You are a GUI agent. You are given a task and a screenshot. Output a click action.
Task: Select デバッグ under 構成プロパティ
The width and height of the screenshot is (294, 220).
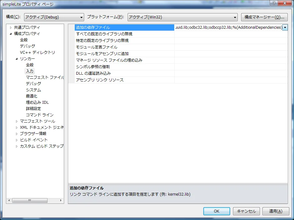click(x=28, y=46)
